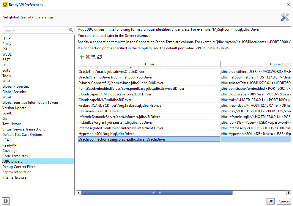Click the scrollbar's right arrow button
This screenshot has height=206, width=293.
[x=289, y=193]
